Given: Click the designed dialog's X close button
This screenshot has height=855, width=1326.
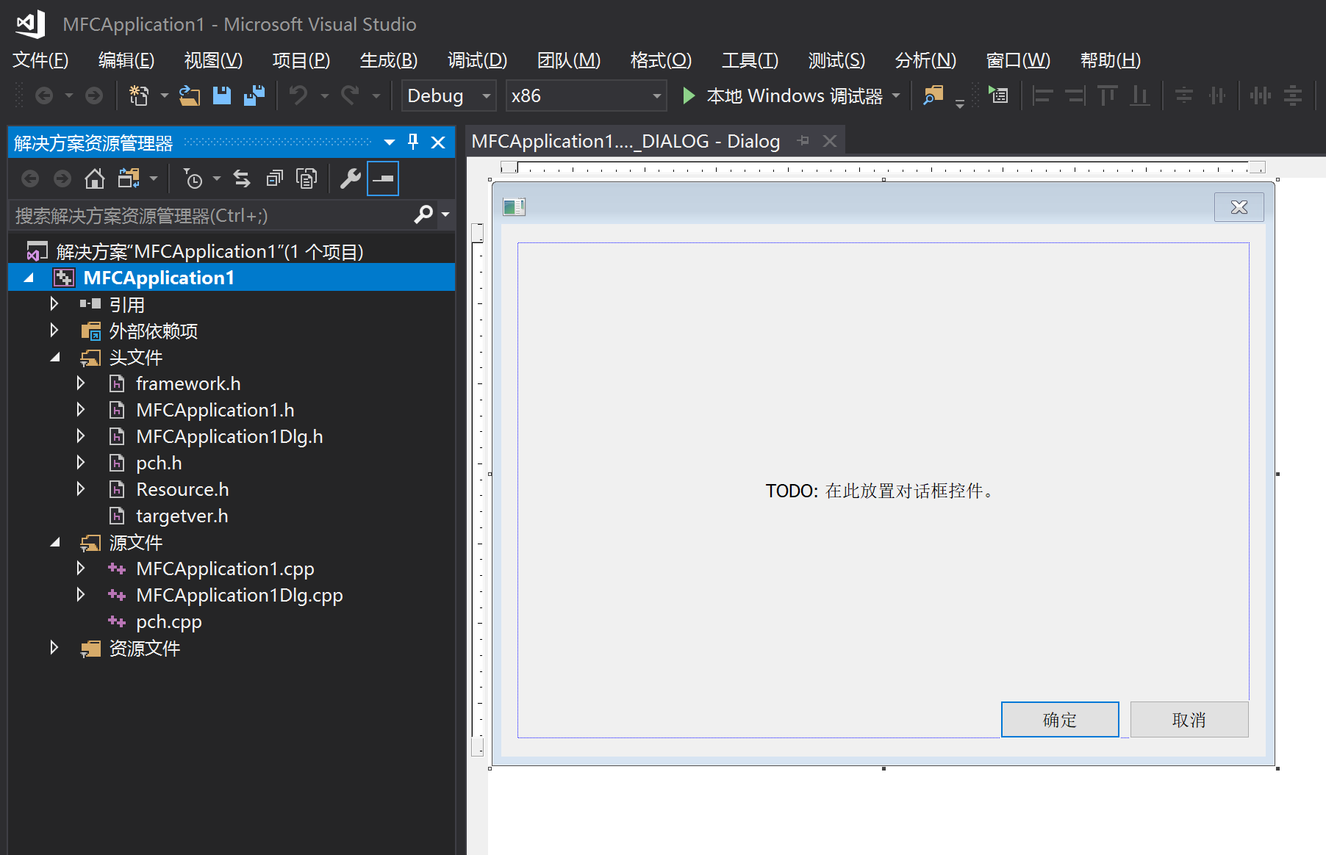Looking at the screenshot, I should click(x=1239, y=207).
